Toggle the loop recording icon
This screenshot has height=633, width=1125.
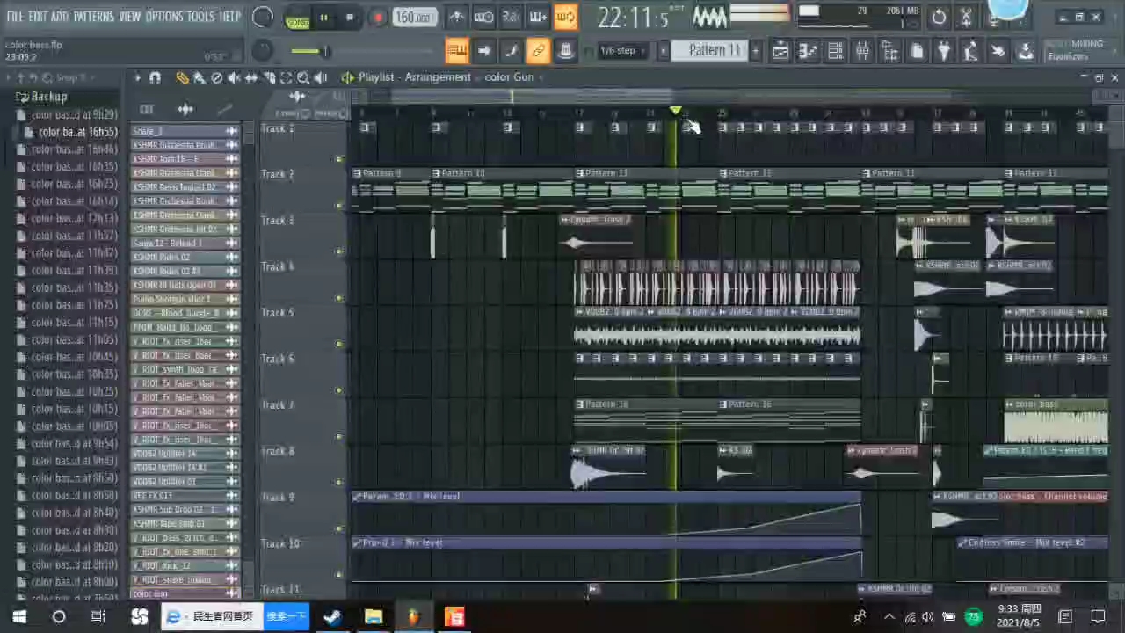click(x=566, y=17)
